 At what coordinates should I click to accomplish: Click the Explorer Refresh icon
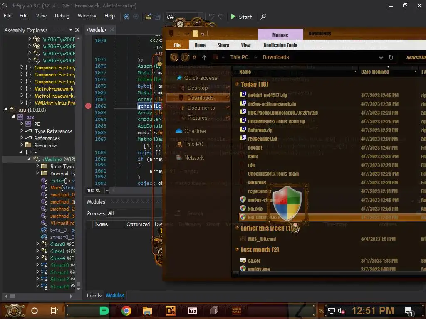(x=391, y=57)
